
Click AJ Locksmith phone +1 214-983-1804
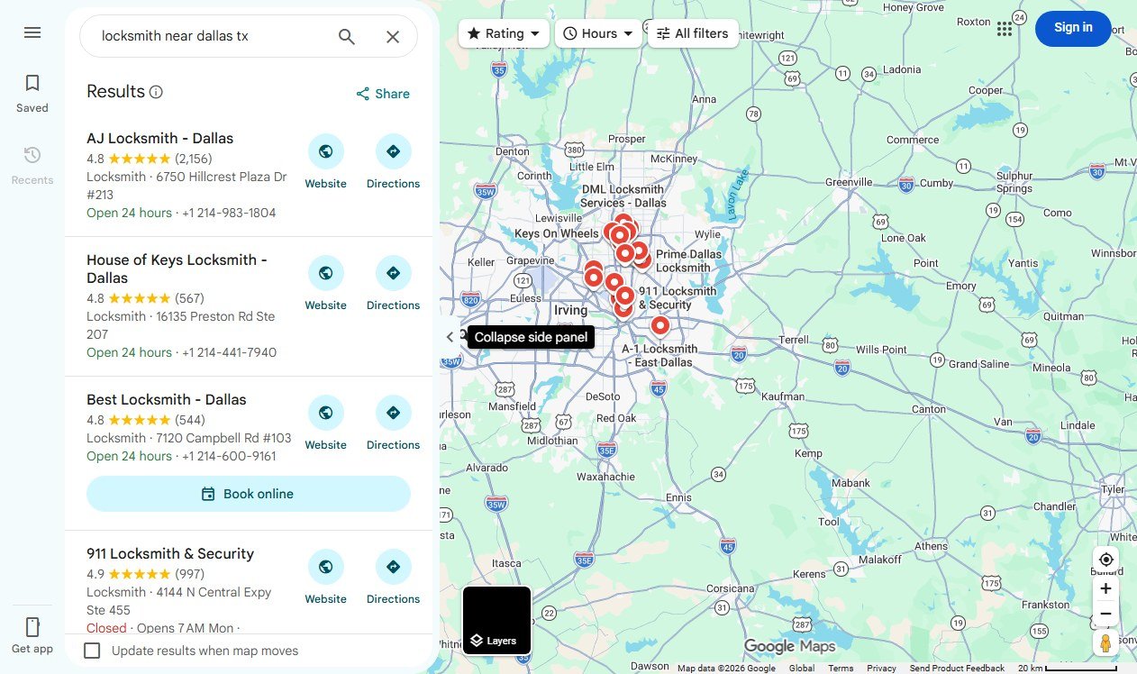pos(229,214)
